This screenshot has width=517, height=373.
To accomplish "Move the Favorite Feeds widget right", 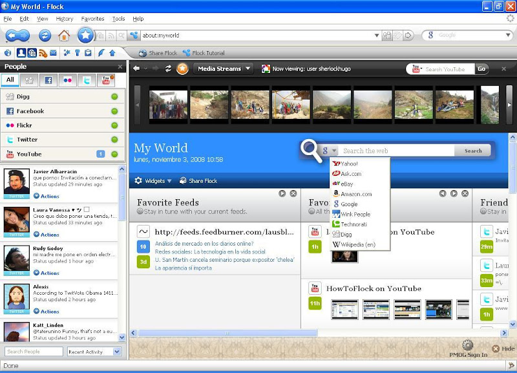I will (x=282, y=193).
